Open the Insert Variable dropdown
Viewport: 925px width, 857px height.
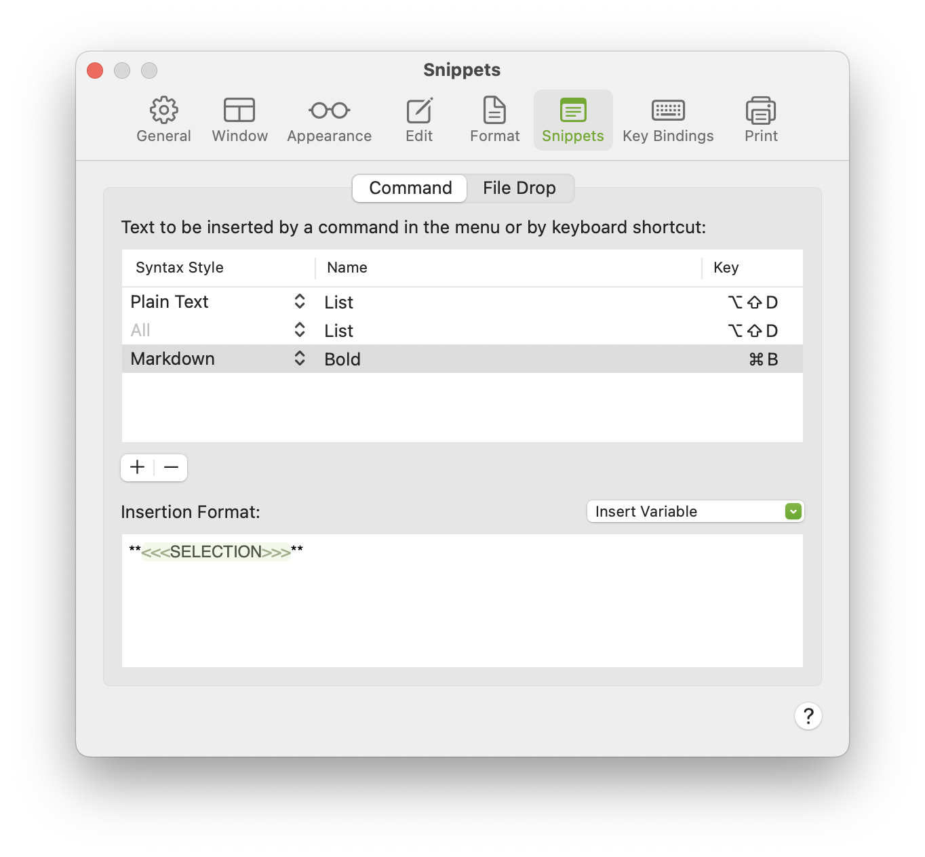pyautogui.click(x=694, y=511)
